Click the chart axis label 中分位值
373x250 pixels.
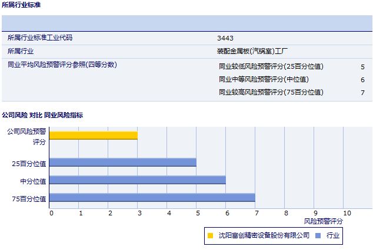click(x=33, y=181)
